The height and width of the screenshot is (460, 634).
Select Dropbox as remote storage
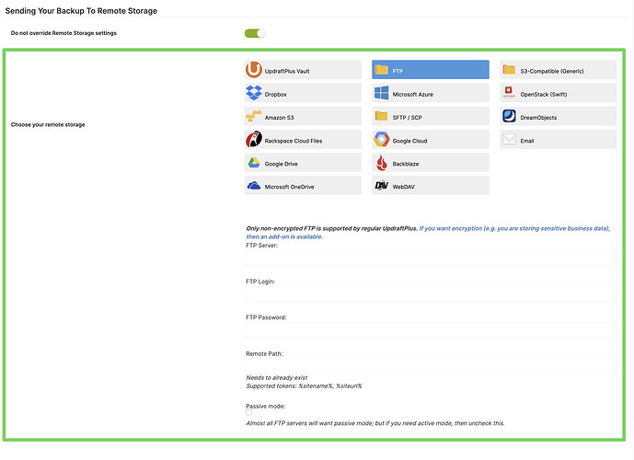click(276, 95)
